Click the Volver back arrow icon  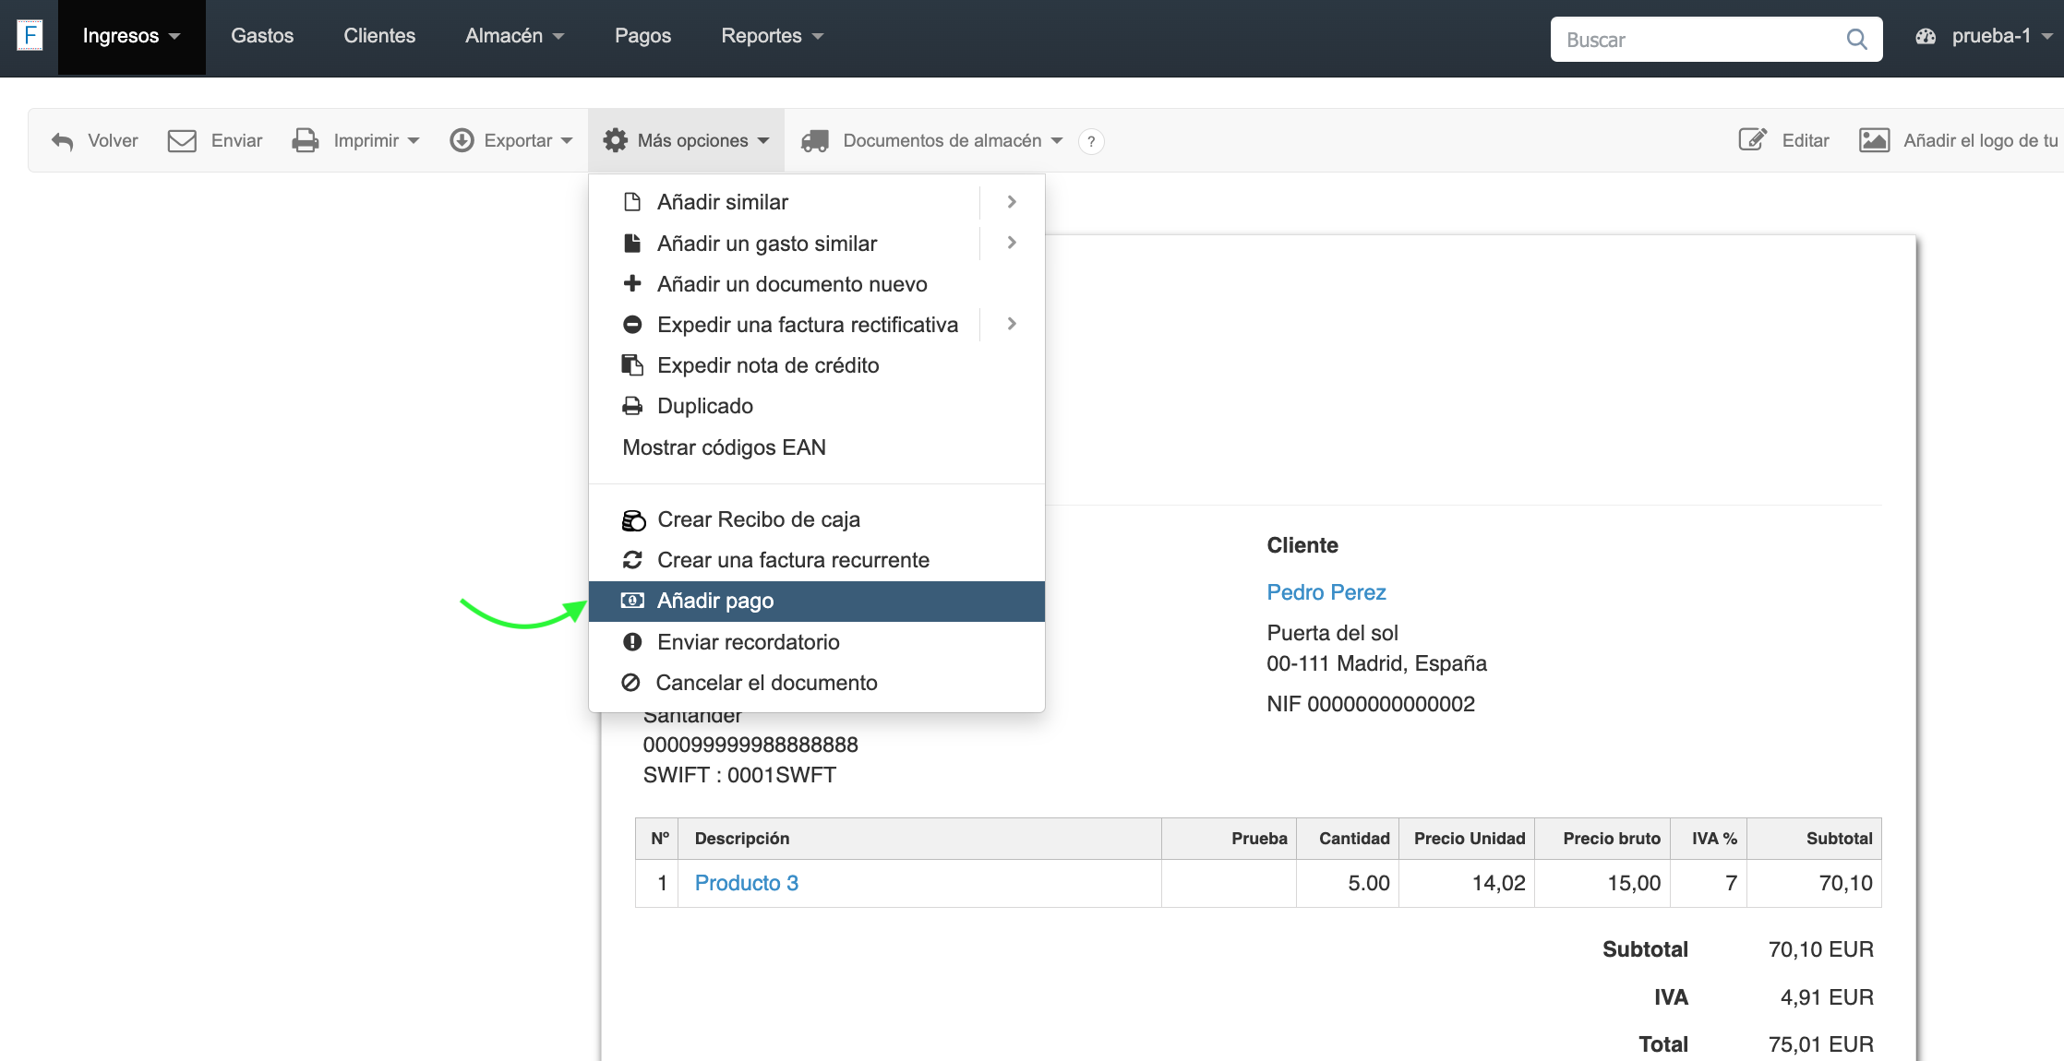click(x=62, y=141)
